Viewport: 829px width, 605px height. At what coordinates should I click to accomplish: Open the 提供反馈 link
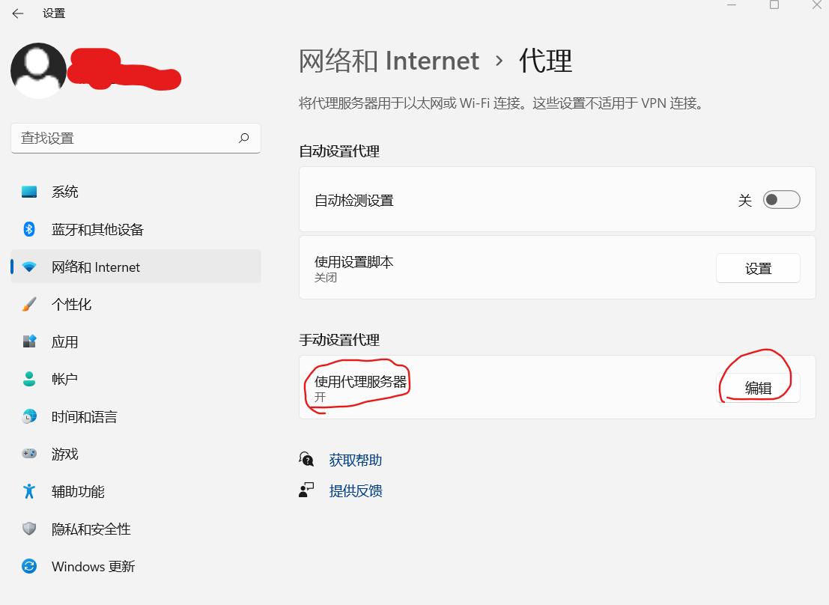click(x=356, y=490)
